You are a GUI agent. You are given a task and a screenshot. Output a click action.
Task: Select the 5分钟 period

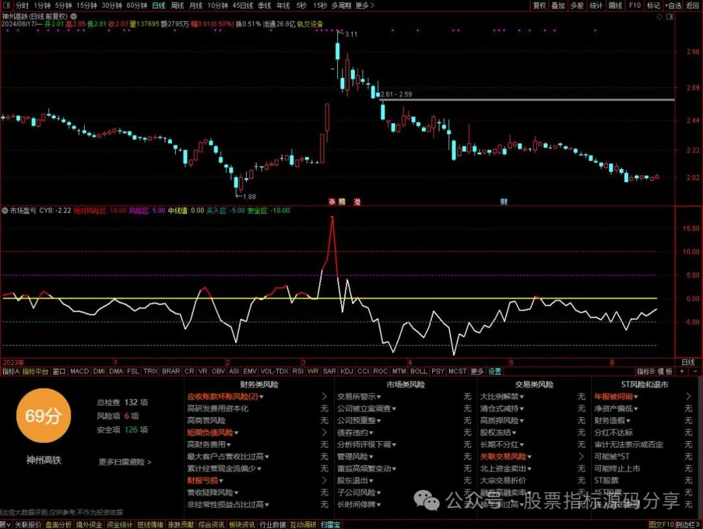pos(64,5)
